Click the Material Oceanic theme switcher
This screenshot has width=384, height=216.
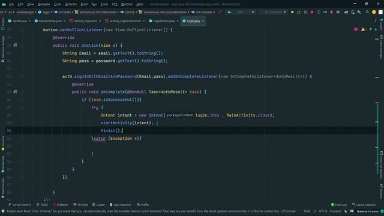[367, 211]
